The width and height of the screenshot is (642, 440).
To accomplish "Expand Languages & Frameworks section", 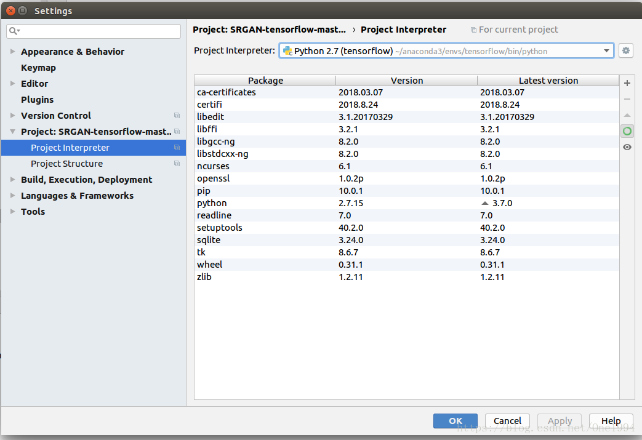I will (x=12, y=195).
